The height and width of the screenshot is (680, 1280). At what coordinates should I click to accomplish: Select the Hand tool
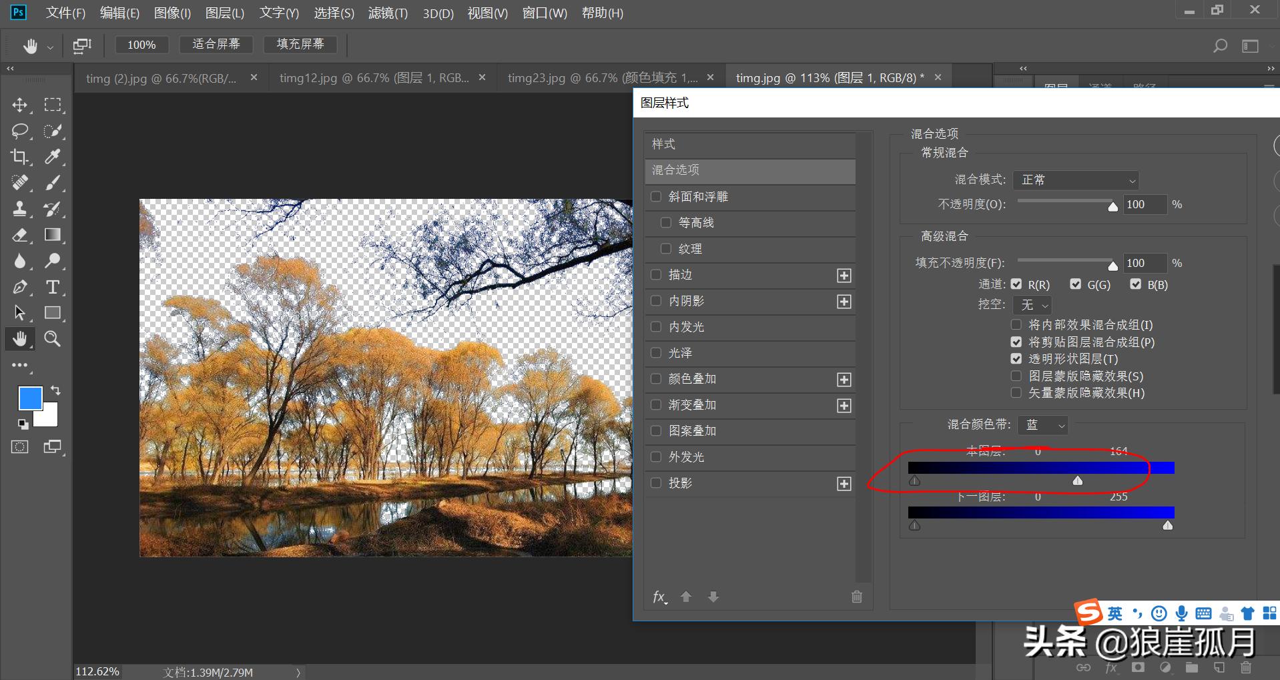click(x=20, y=338)
